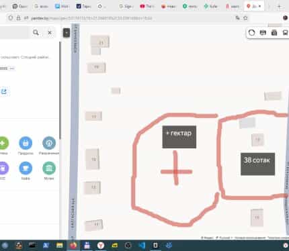Viewport: 289px width, 251px height.
Task: Switch to the active Yandex Maps tab
Action: coord(254,6)
